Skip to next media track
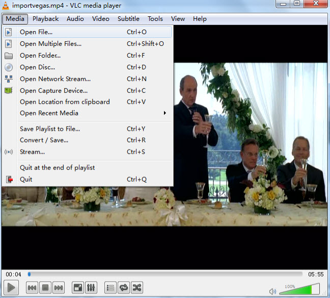The image size is (330, 298). pos(59,287)
